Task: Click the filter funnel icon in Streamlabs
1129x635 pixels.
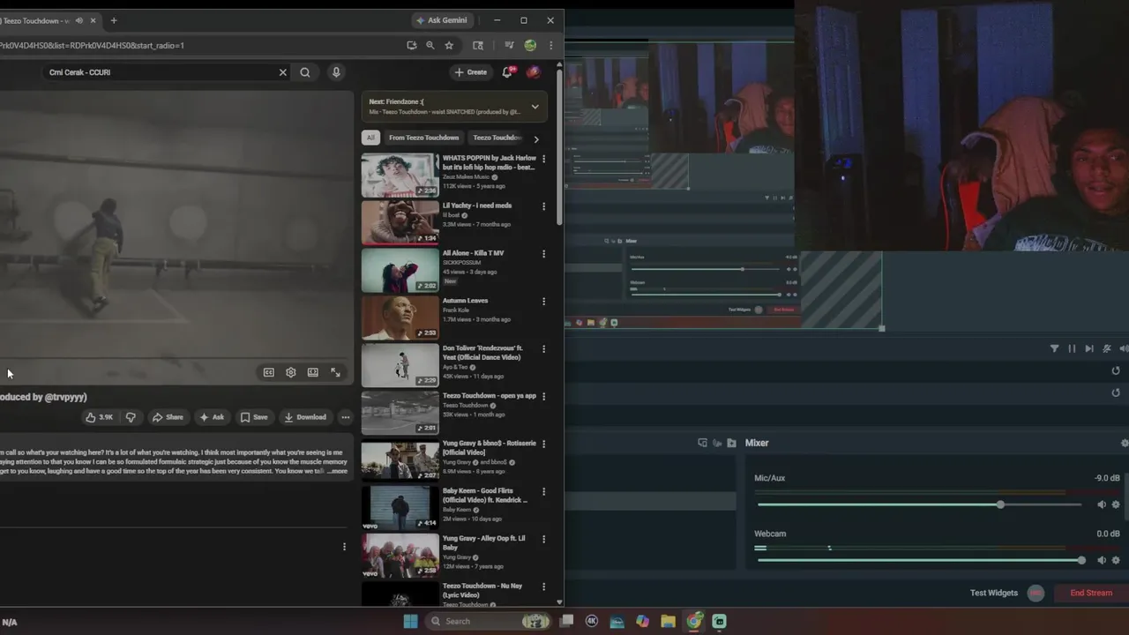Action: (1054, 348)
